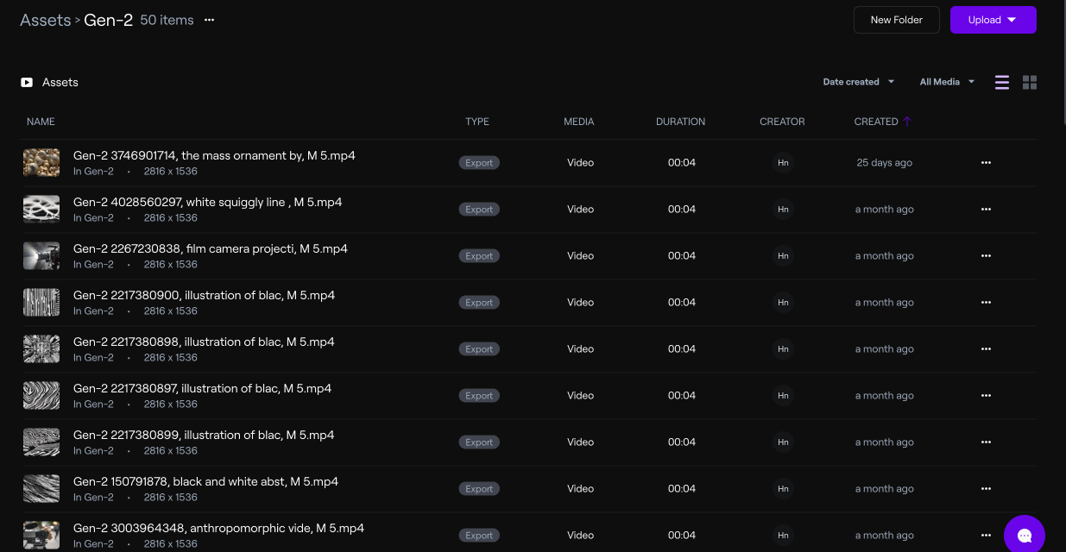The height and width of the screenshot is (552, 1066).
Task: Sort by the Name column header
Action: coord(41,122)
